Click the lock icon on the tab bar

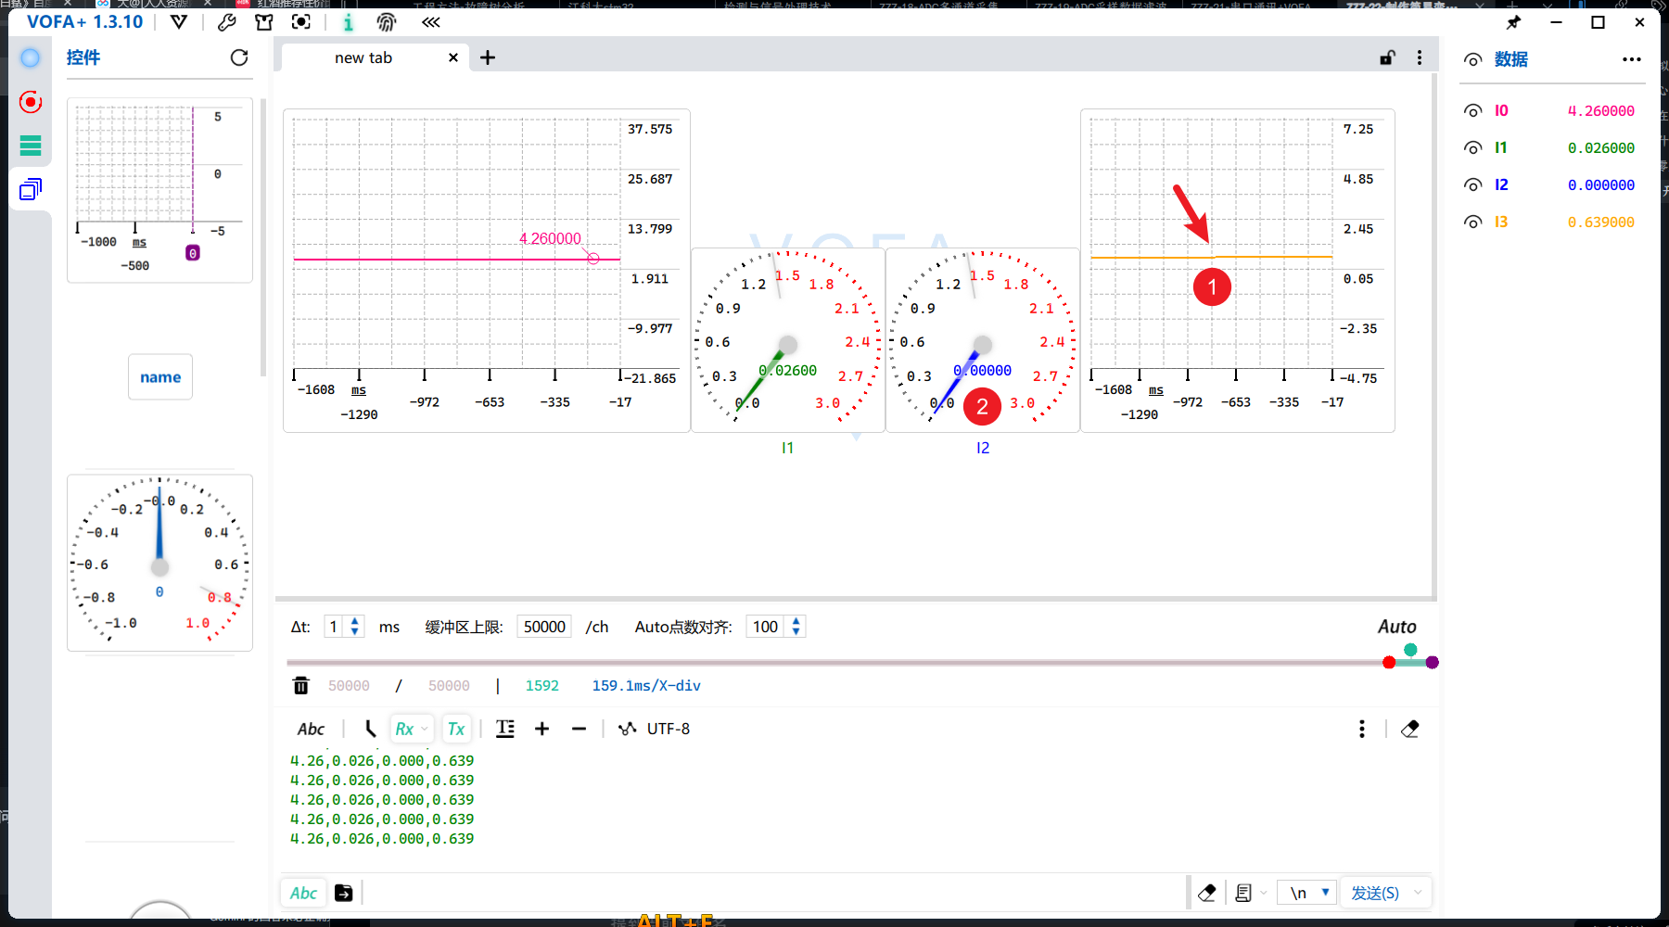pyautogui.click(x=1387, y=57)
